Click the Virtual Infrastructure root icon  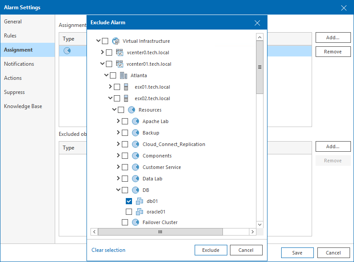click(x=116, y=41)
